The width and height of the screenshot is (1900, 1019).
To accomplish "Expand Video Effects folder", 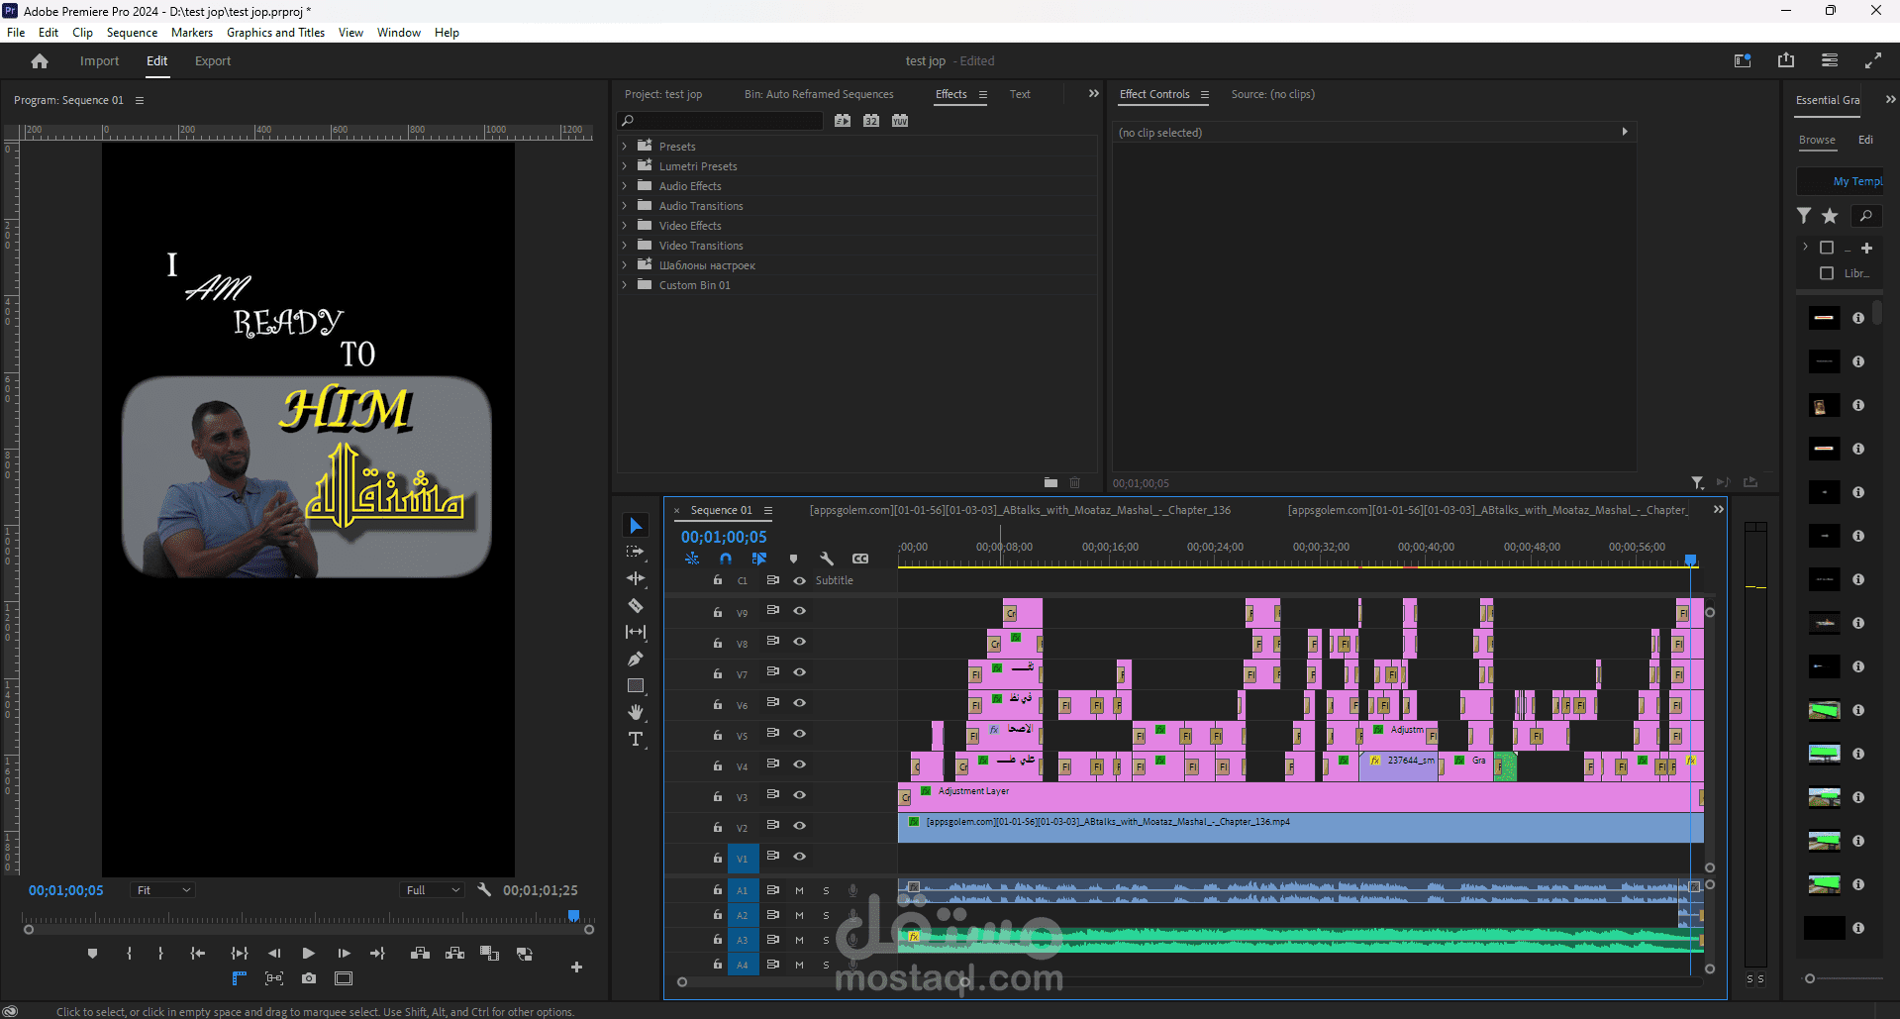I will (x=625, y=225).
